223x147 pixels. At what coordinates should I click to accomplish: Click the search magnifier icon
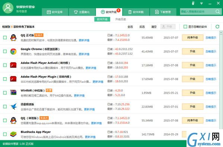[217, 12]
